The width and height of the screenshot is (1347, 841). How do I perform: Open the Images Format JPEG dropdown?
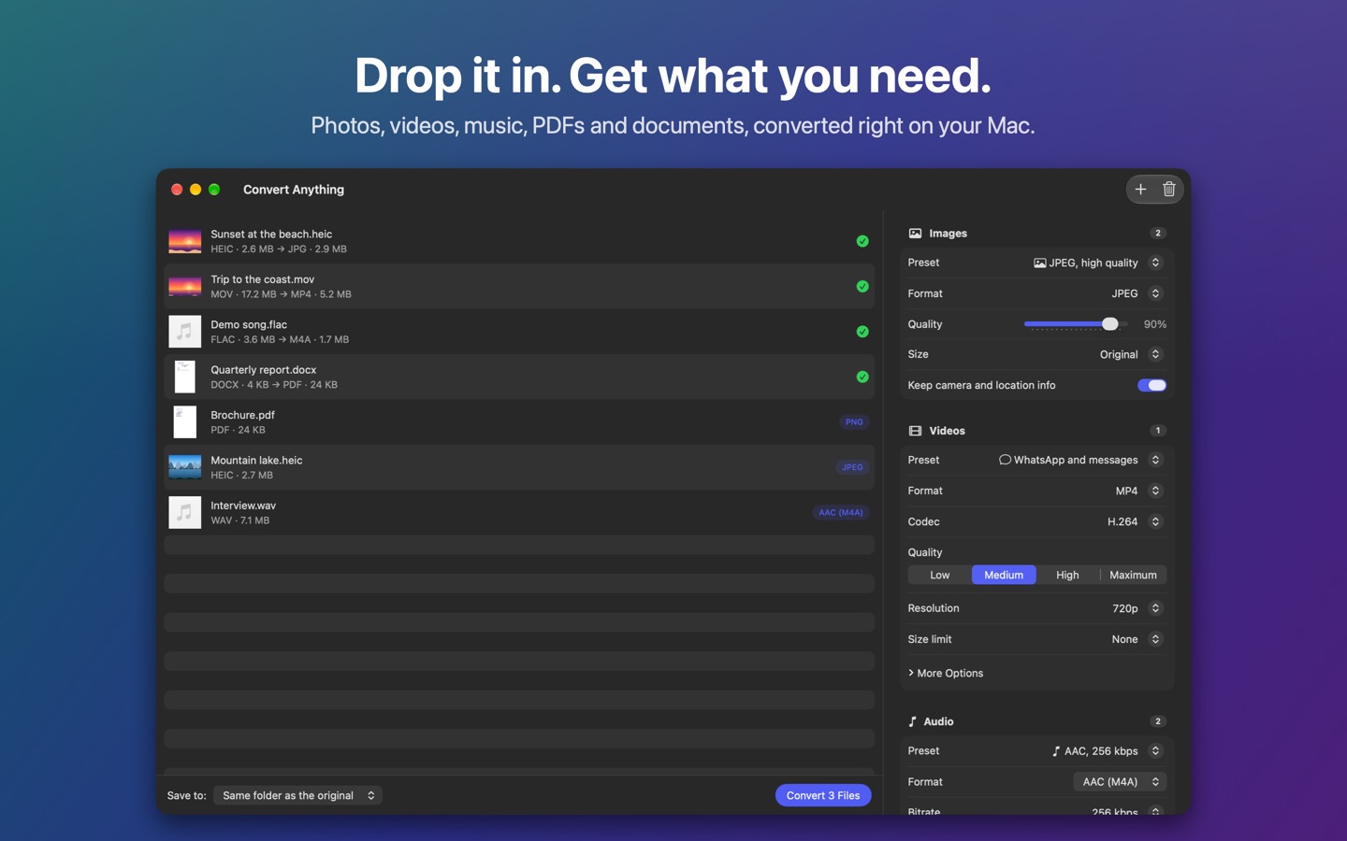1137,293
